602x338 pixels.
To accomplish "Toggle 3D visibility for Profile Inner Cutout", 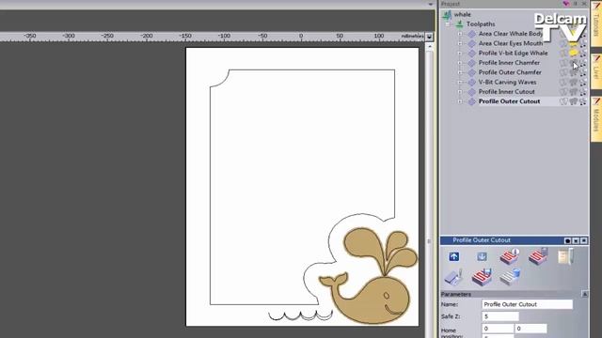I will 574,92.
